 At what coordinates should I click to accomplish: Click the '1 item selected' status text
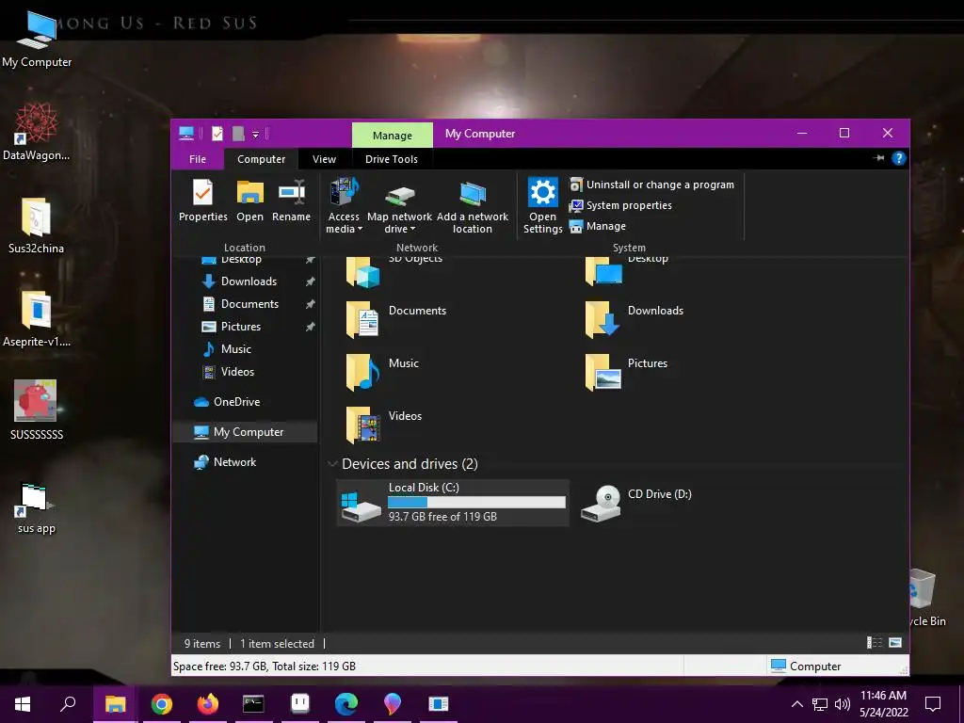click(x=277, y=644)
